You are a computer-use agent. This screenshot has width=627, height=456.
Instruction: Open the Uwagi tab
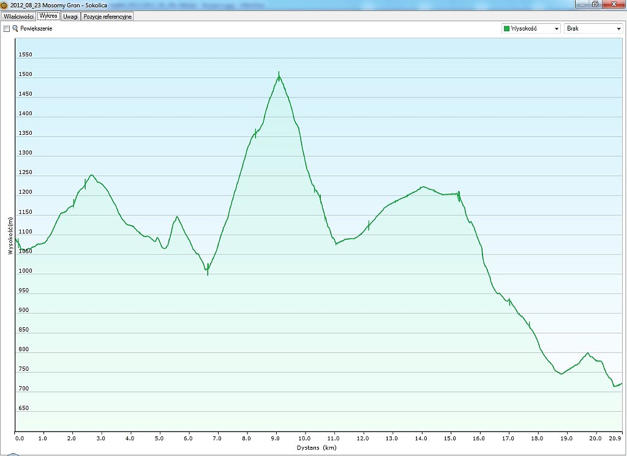coord(70,17)
